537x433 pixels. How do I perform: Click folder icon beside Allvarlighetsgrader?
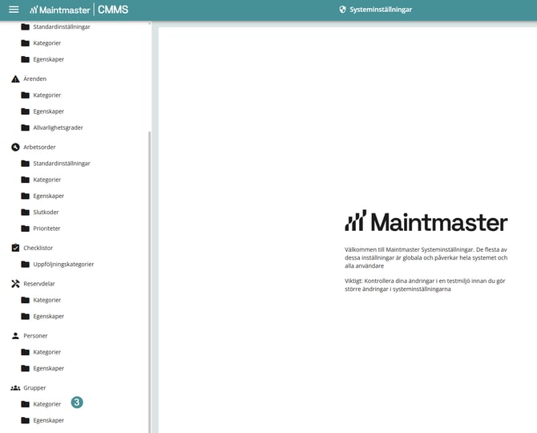pyautogui.click(x=26, y=127)
